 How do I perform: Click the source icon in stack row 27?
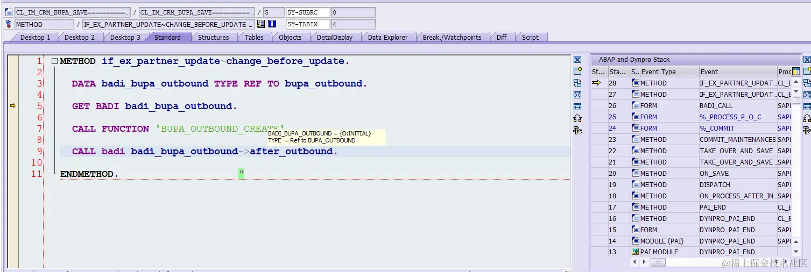pyautogui.click(x=636, y=94)
